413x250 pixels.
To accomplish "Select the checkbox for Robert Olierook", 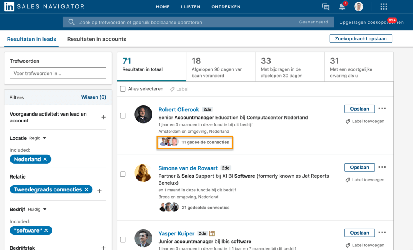I will point(123,116).
